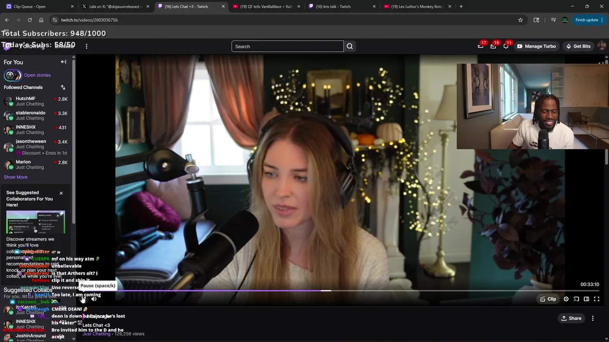
Task: Click the Just Chatting category link under video
Action: point(97,334)
